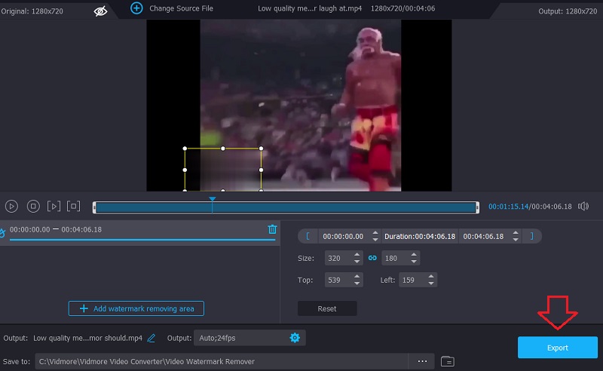The image size is (603, 371).
Task: Export the video
Action: click(x=557, y=348)
